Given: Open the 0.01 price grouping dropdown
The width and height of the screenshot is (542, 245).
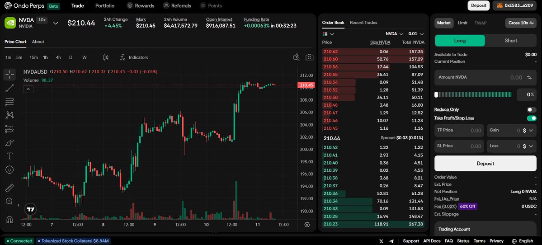Looking at the screenshot, I should (416, 34).
